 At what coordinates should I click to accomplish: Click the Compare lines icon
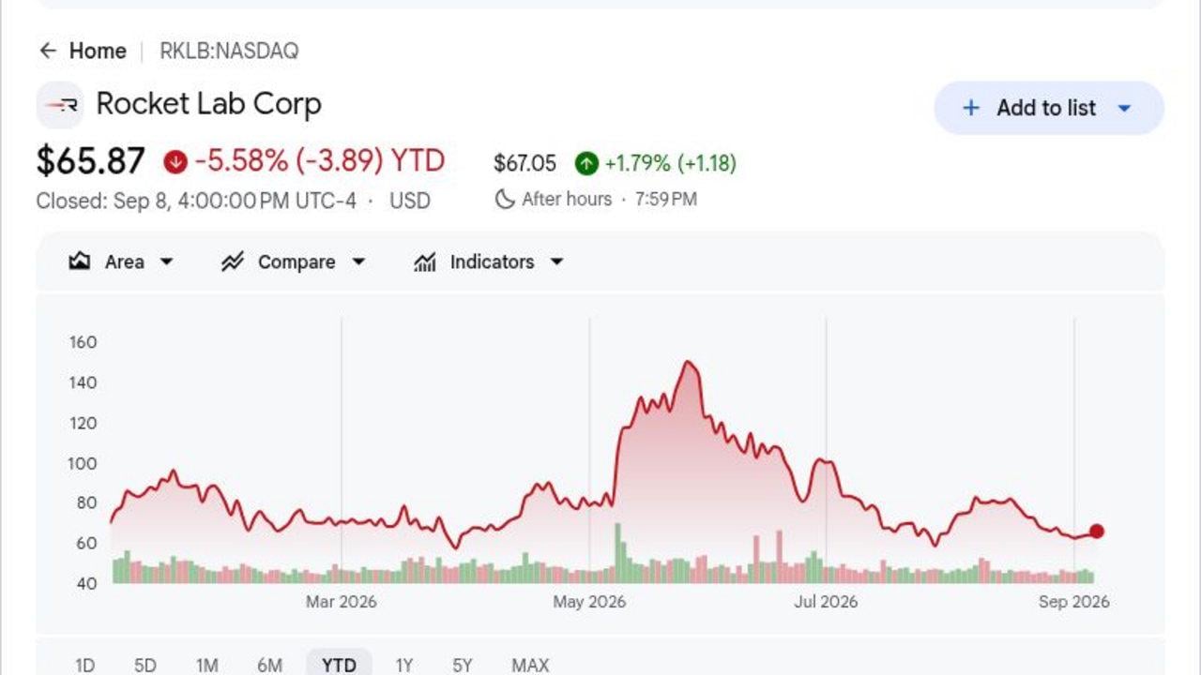pyautogui.click(x=232, y=262)
